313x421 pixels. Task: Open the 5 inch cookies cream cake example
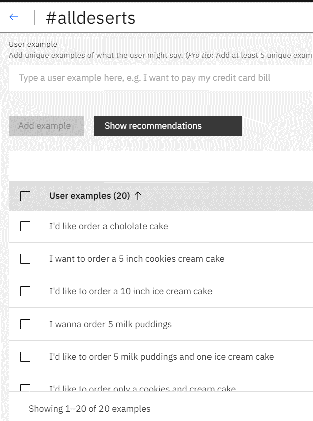[137, 259]
